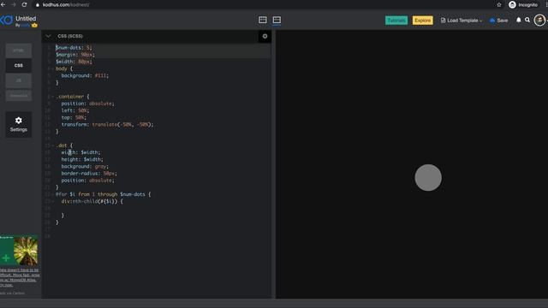Select the second, underlined layout icon

click(277, 21)
